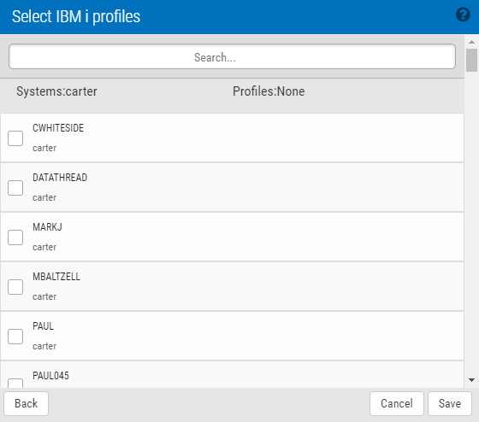479x422 pixels.
Task: Enable the PAUL profile checkbox
Action: [15, 337]
